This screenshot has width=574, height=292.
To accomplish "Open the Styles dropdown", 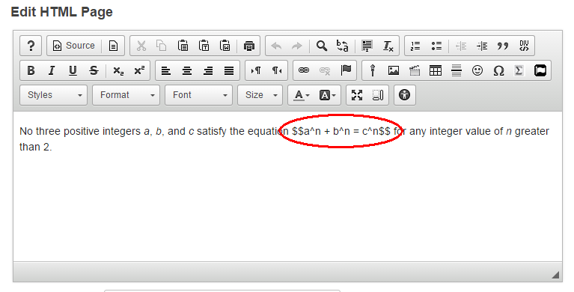I will (x=53, y=95).
